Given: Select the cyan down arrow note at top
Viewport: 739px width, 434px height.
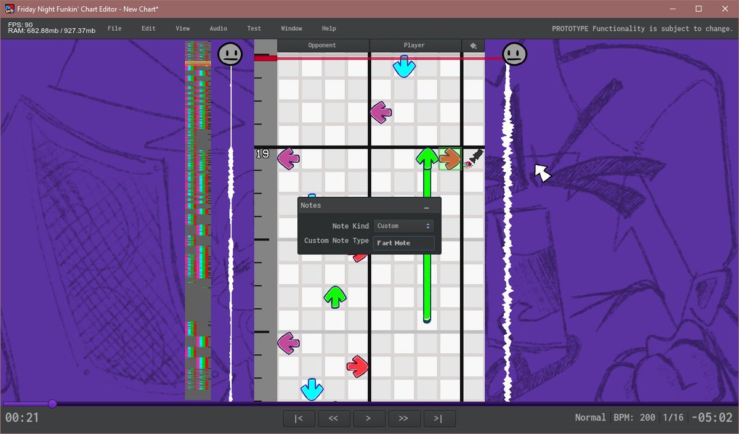Looking at the screenshot, I should [404, 67].
